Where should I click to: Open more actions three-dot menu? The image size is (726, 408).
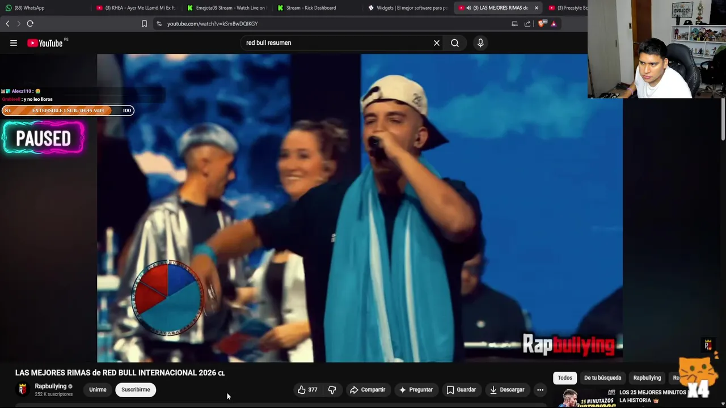540,390
